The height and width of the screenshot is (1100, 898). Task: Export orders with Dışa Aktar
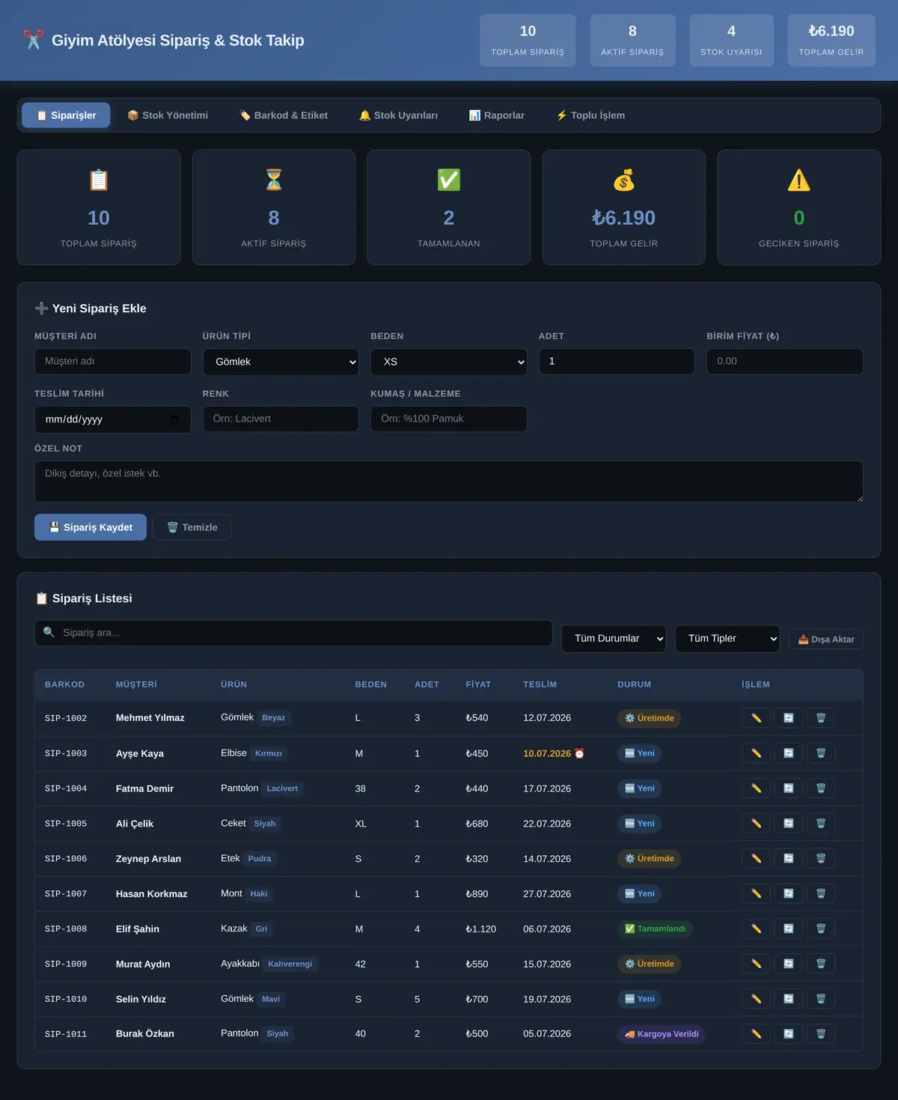pos(826,639)
